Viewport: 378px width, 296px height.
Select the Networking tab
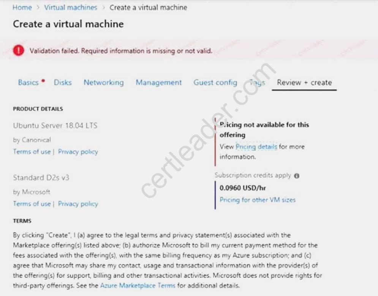[x=103, y=82]
